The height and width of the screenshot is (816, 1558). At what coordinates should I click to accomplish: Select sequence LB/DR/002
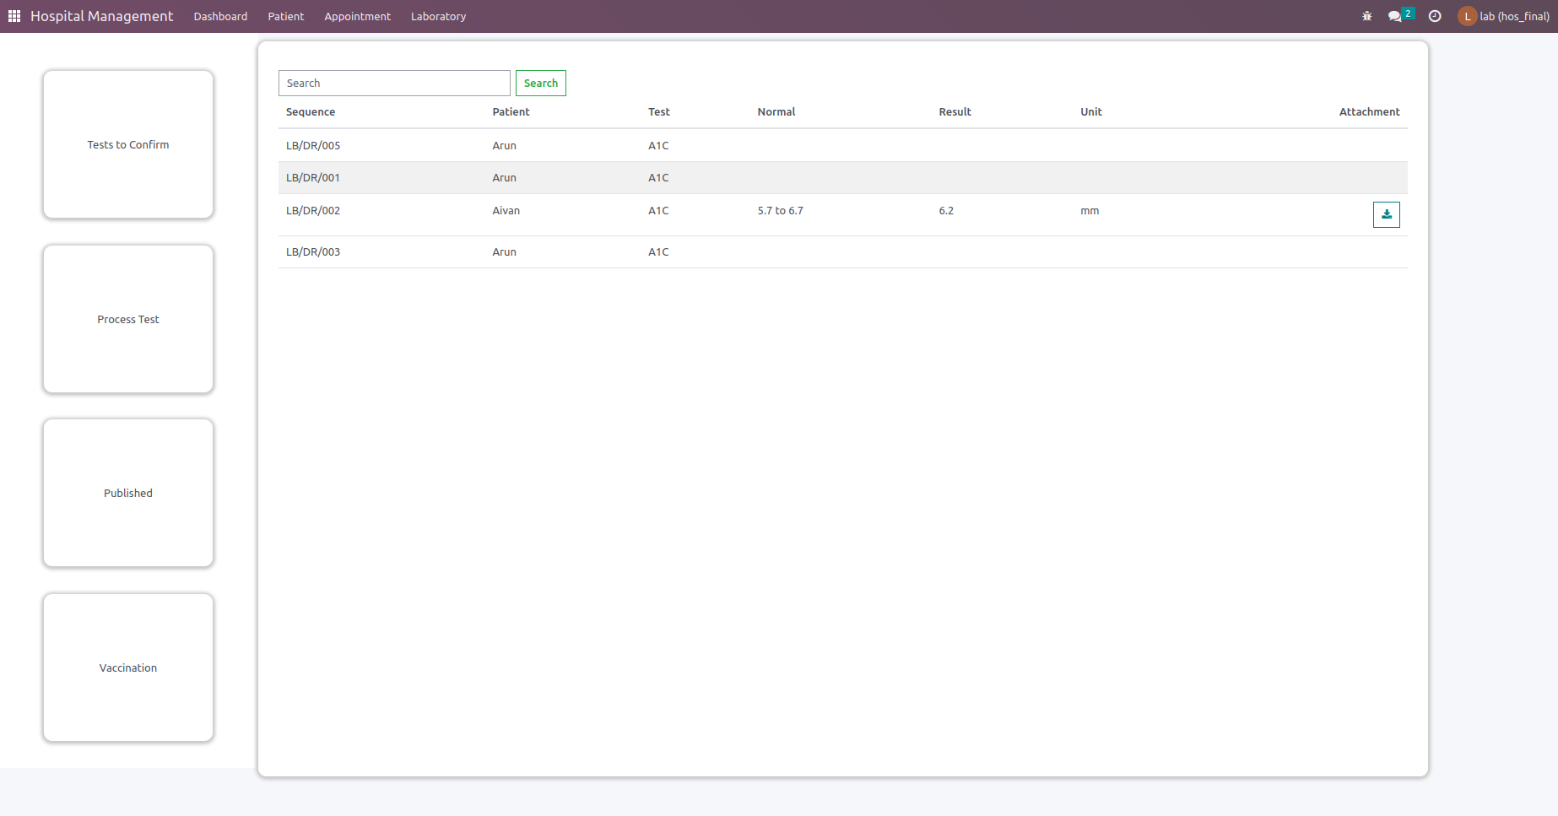tap(313, 210)
